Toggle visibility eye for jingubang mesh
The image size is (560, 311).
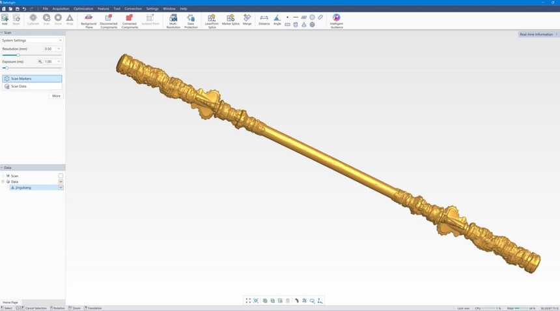[61, 187]
